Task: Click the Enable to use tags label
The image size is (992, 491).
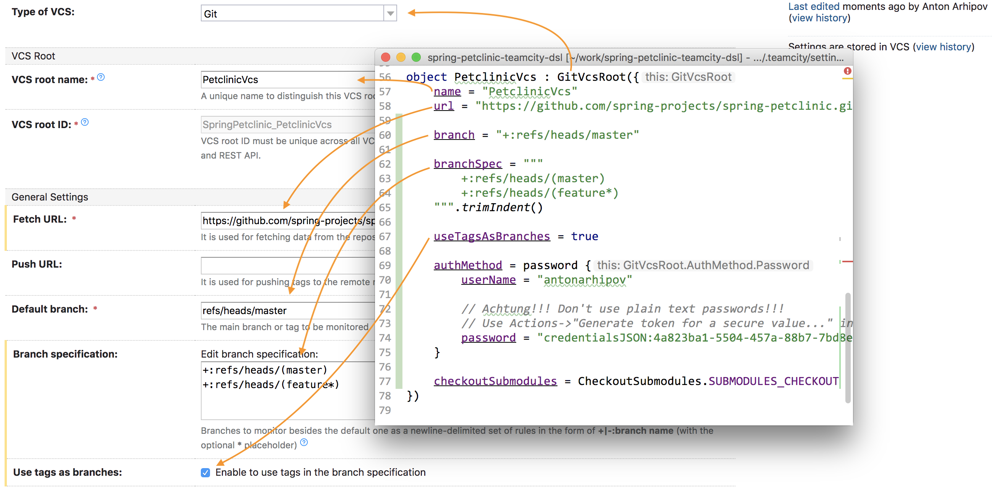Action: 320,473
